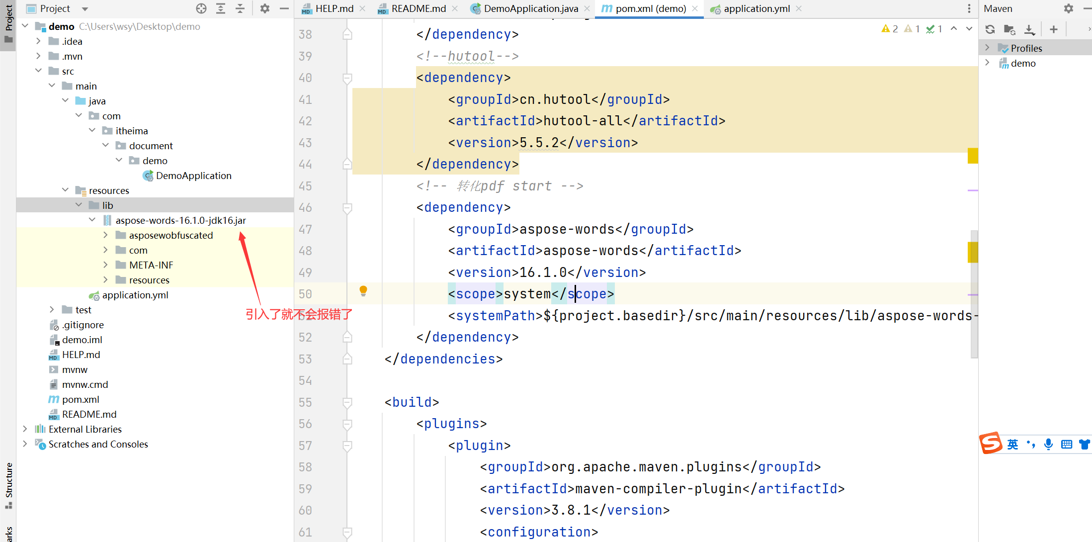Open the Project view dropdown arrow
1092x542 pixels.
coord(85,9)
